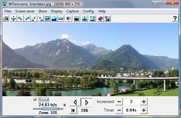Click the filmstrip-framed picture toolbar icon
This screenshot has width=181, height=118.
47,19
